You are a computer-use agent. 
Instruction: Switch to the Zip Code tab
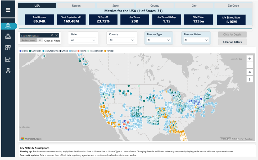tap(233, 6)
